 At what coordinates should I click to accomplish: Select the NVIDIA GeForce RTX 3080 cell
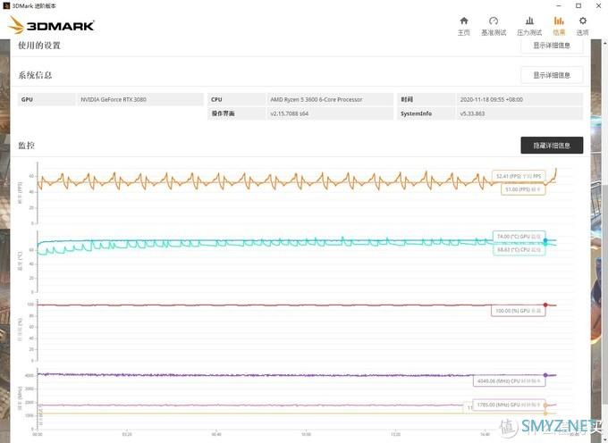140,99
